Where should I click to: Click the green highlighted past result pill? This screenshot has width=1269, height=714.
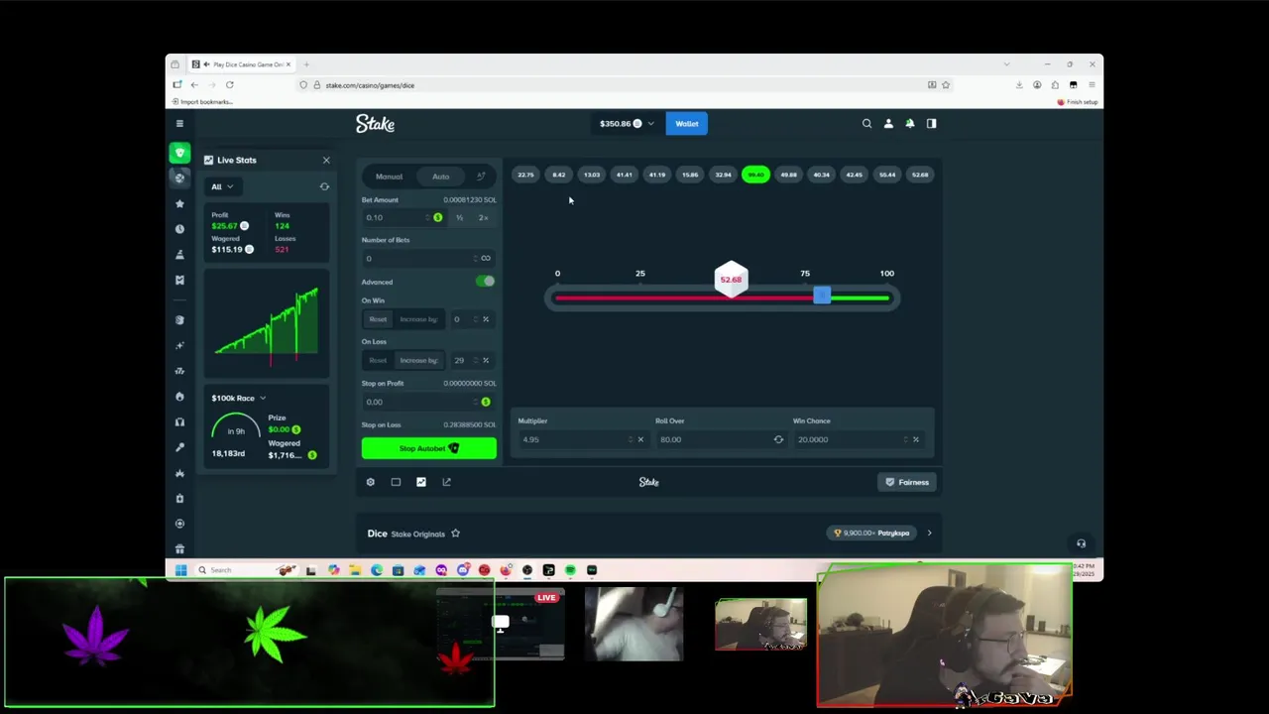coord(755,175)
